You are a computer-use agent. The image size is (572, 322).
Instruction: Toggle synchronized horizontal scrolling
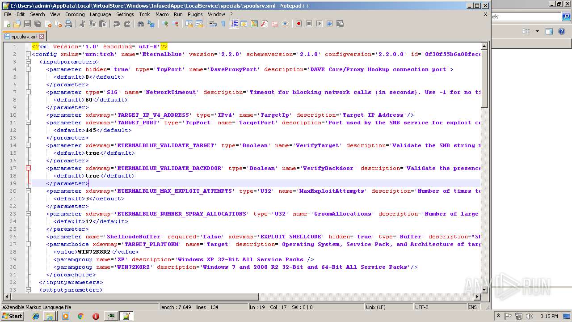(x=199, y=24)
